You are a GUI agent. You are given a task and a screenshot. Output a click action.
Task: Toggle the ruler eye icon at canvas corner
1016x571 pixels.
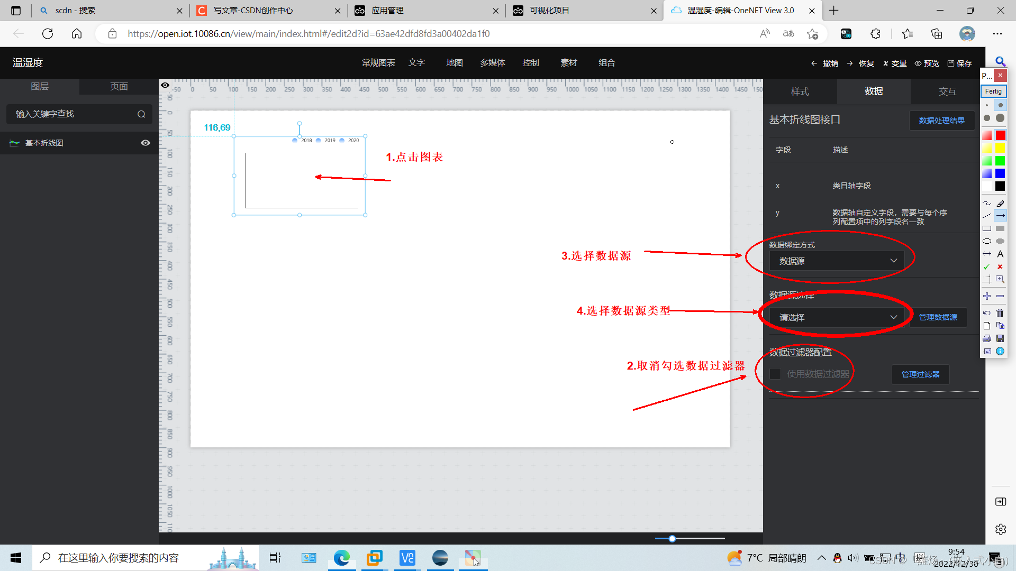point(165,85)
